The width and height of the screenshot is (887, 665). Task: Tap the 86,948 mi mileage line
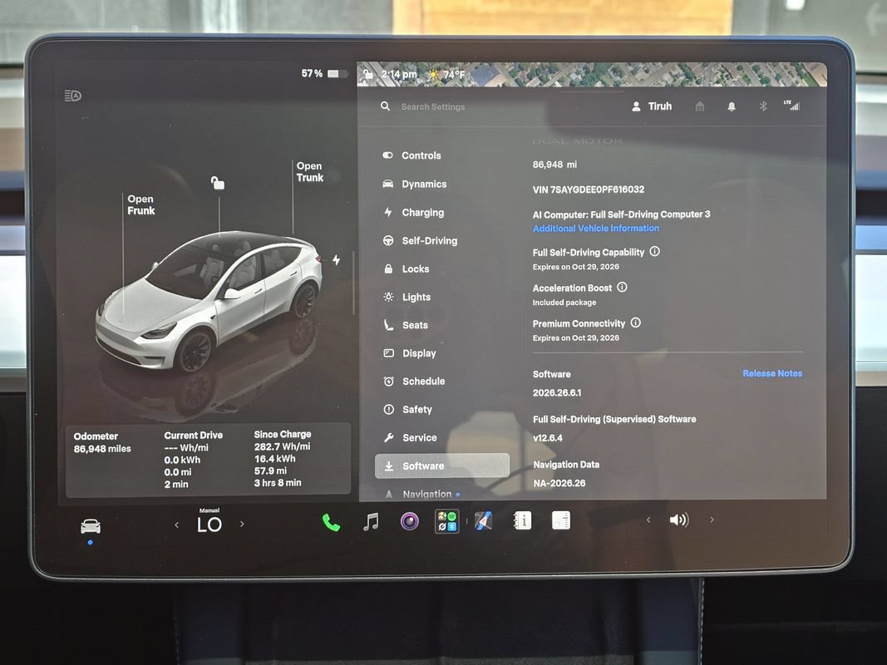(554, 165)
